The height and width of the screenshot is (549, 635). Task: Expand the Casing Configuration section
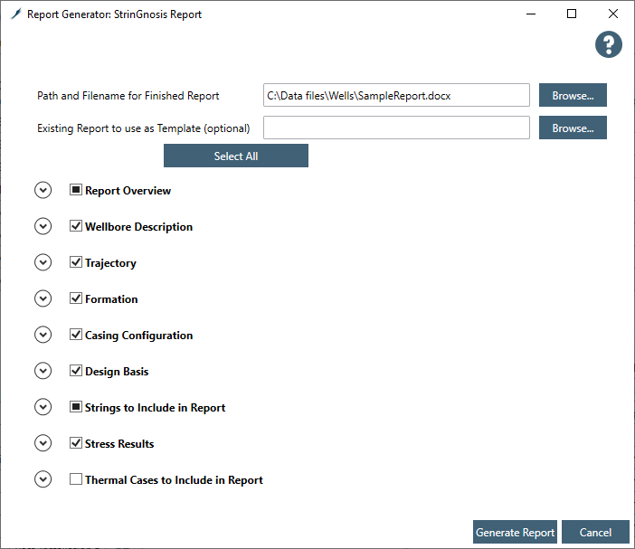[x=43, y=336]
